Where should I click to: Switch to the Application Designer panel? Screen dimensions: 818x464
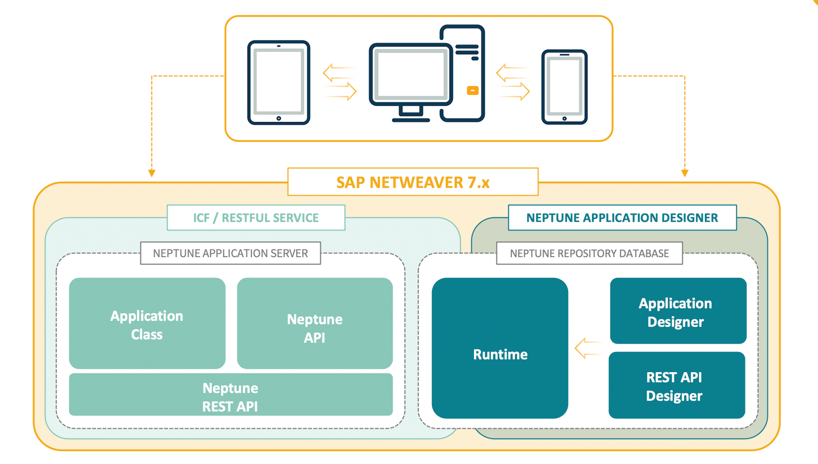[x=677, y=312]
